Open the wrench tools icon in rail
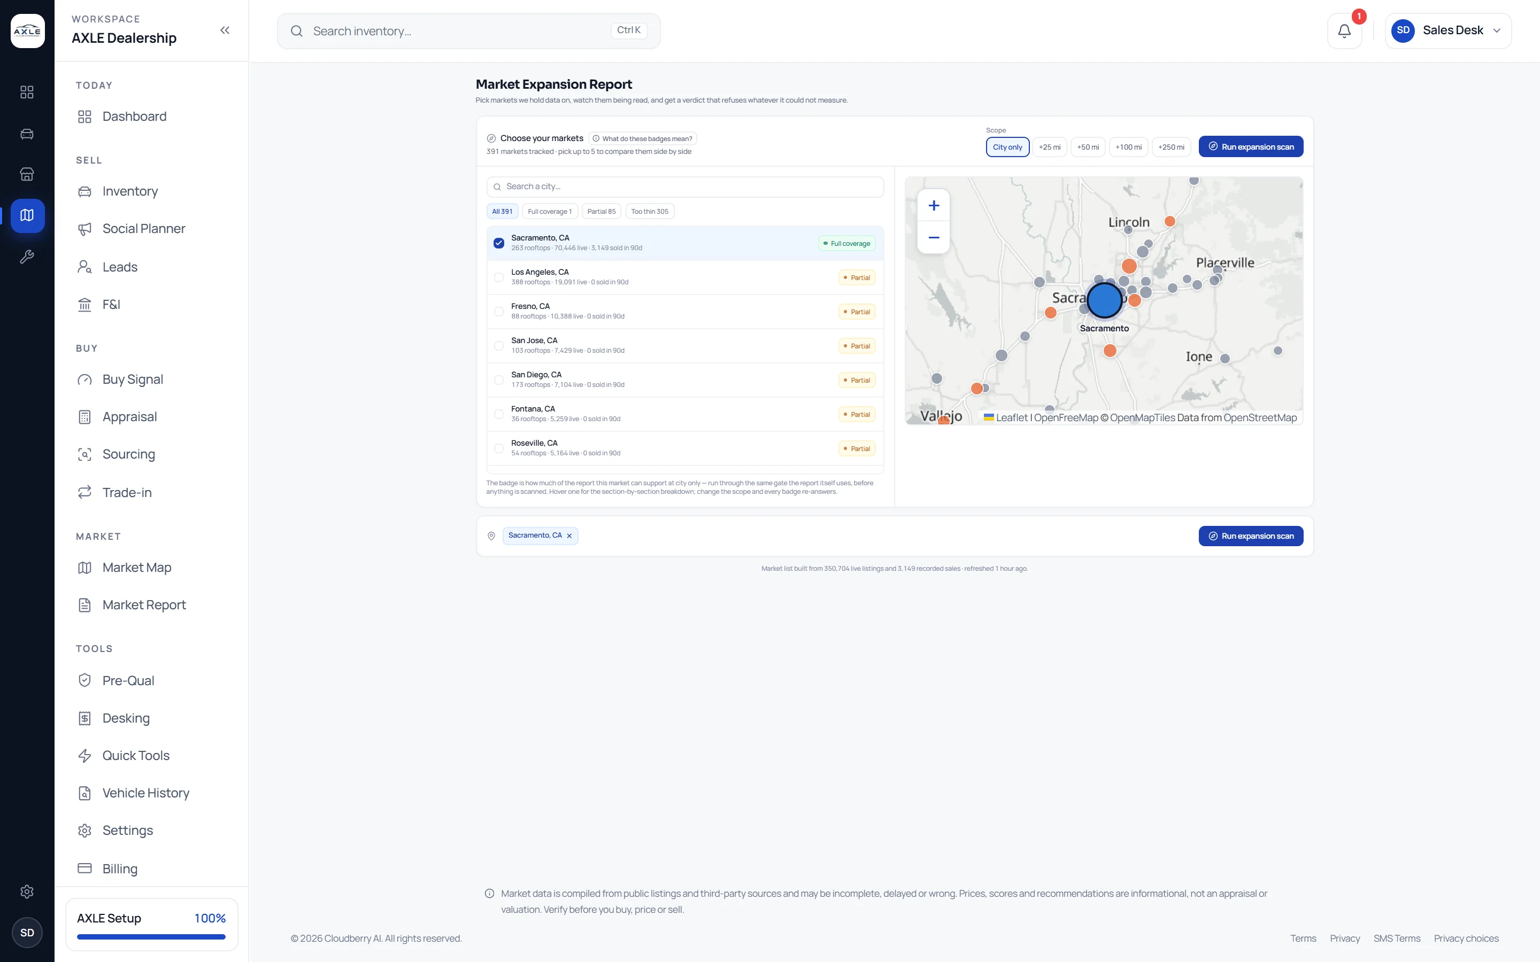 point(27,257)
